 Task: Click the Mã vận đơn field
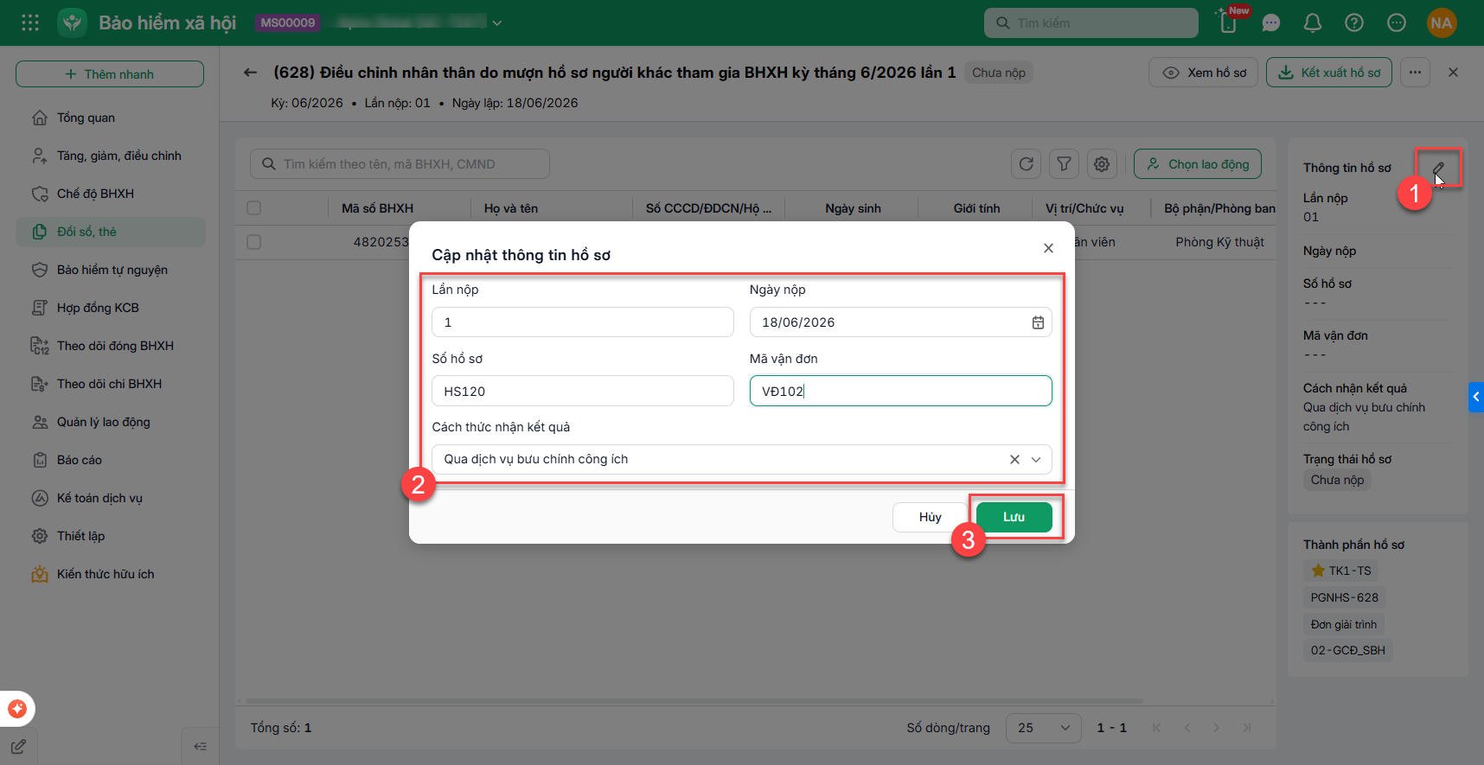pyautogui.click(x=900, y=391)
